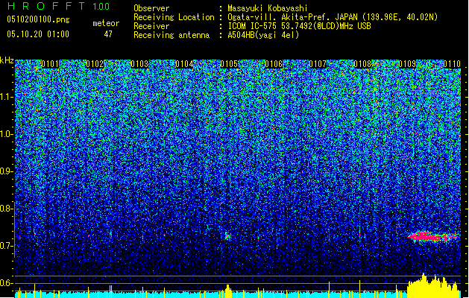Click the 0101 time marker
This screenshot has height=298, width=469.
pos(50,64)
